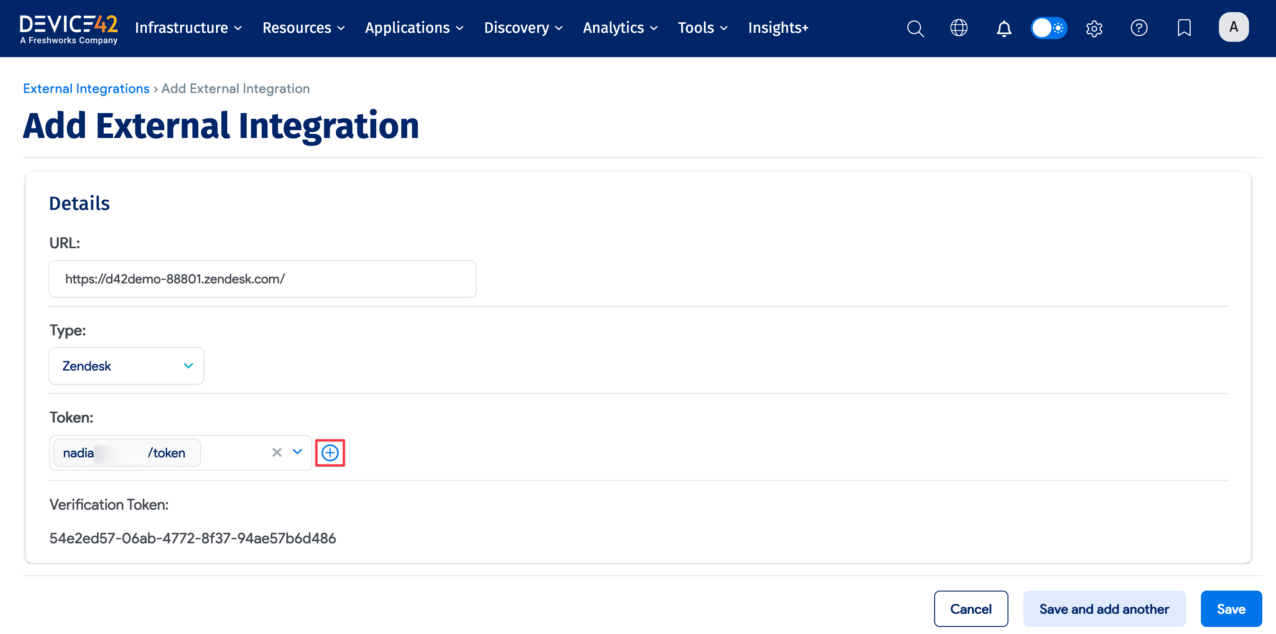The height and width of the screenshot is (634, 1276).
Task: Expand the Token selection dropdown
Action: (297, 452)
